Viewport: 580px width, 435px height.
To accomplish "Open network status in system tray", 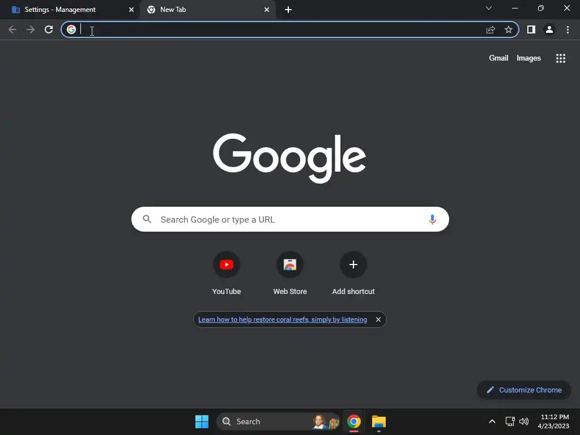I will tap(510, 421).
